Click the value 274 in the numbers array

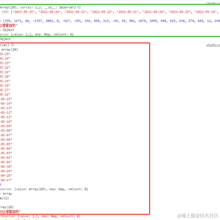click(x=191, y=21)
